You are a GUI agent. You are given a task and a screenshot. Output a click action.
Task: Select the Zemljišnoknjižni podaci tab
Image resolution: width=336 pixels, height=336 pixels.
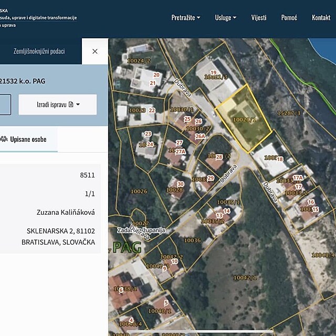click(39, 51)
